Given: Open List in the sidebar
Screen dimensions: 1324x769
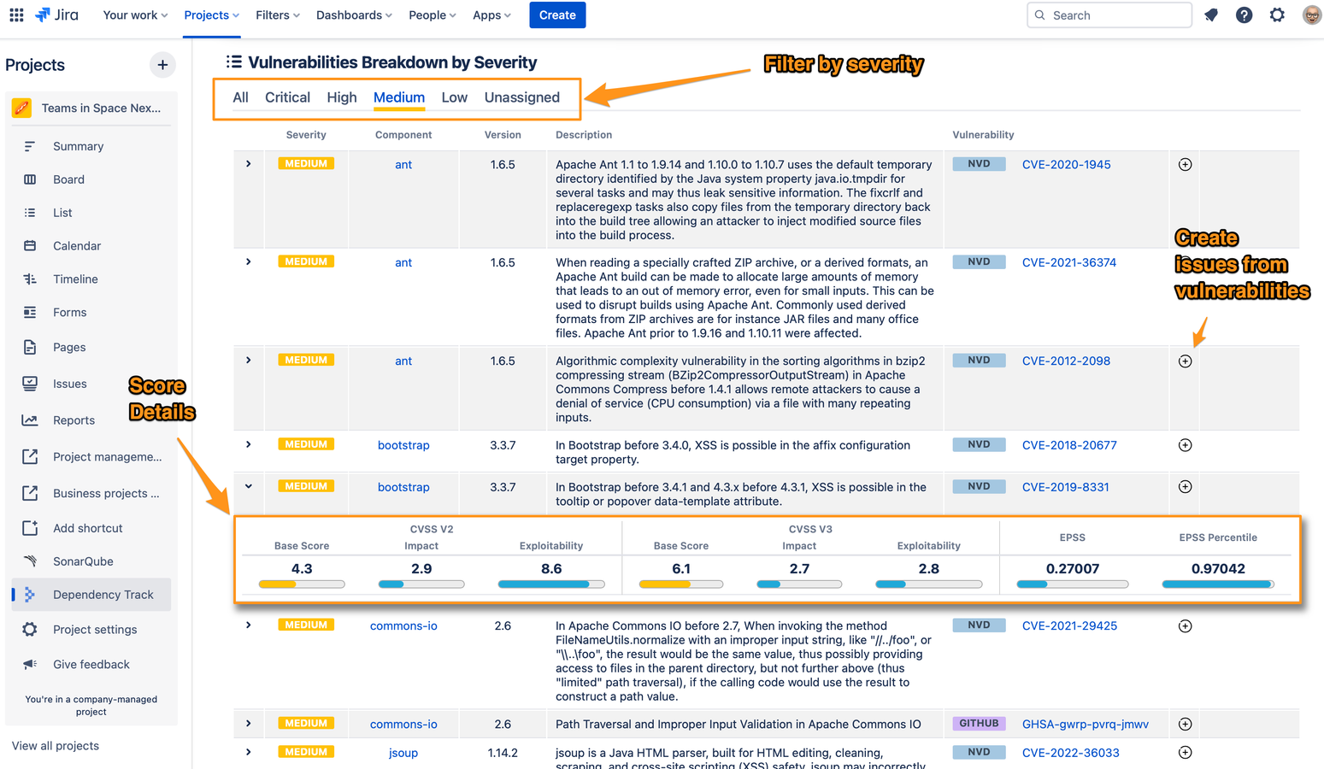Looking at the screenshot, I should point(91,213).
